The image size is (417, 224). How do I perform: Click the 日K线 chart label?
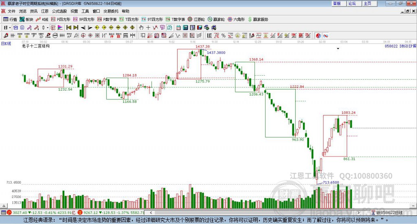[6, 44]
